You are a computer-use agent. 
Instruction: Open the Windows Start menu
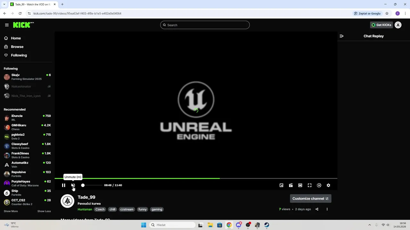click(143, 225)
